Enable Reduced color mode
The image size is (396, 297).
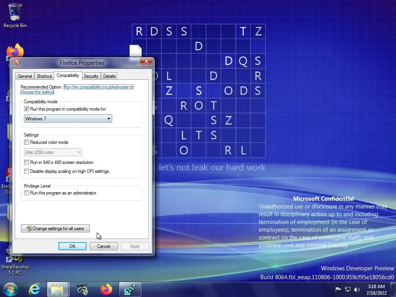point(26,142)
